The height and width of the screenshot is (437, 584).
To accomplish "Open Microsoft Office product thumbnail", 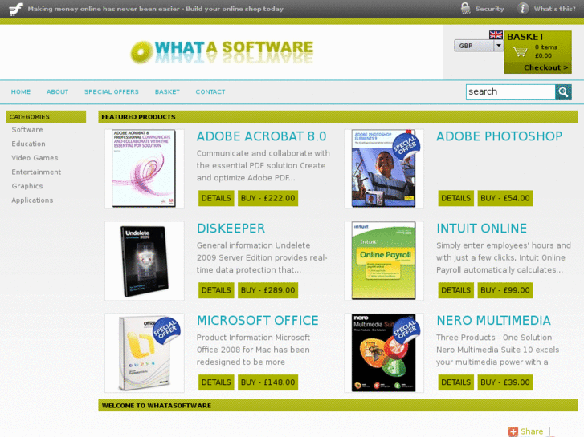I will [x=144, y=353].
